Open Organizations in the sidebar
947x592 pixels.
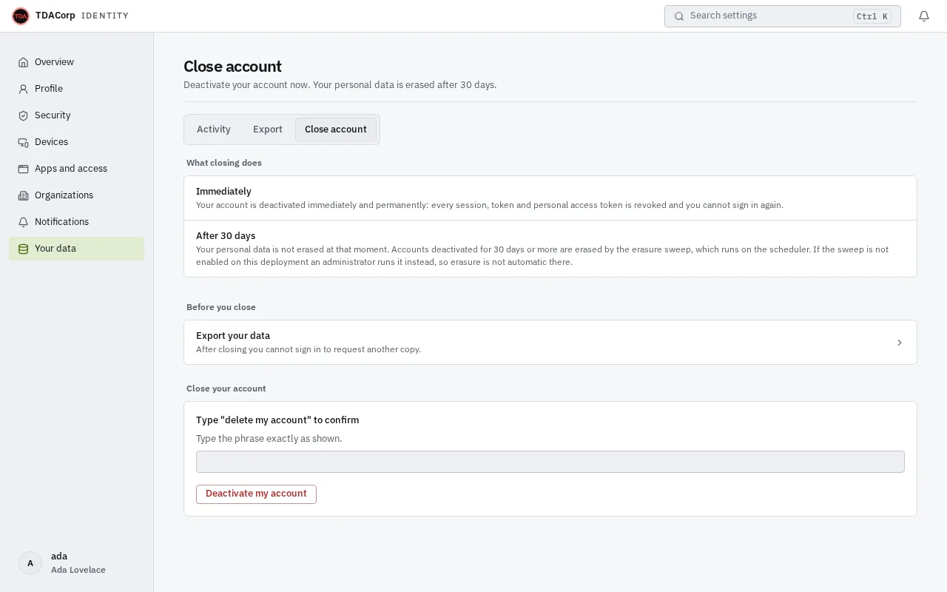(77, 195)
